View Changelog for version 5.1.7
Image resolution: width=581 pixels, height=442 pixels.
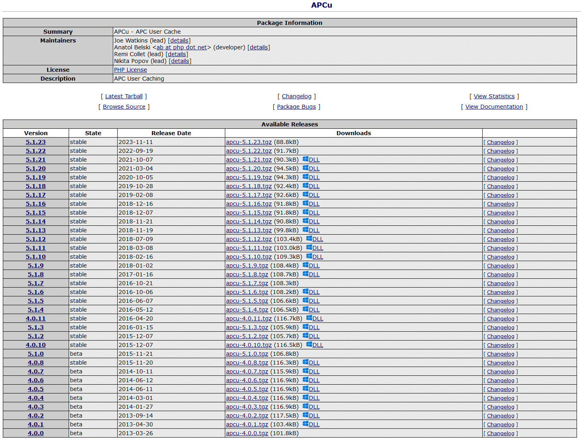pos(501,283)
